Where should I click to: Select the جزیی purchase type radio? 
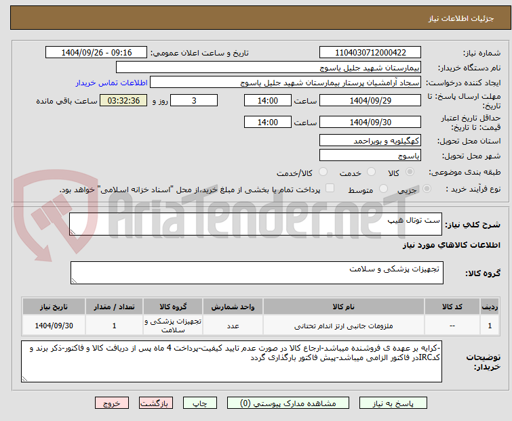[x=427, y=189]
